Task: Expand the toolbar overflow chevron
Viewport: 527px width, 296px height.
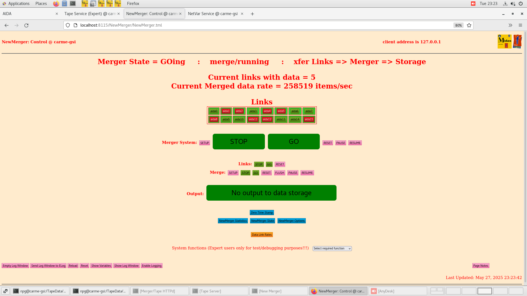Action: [x=510, y=25]
